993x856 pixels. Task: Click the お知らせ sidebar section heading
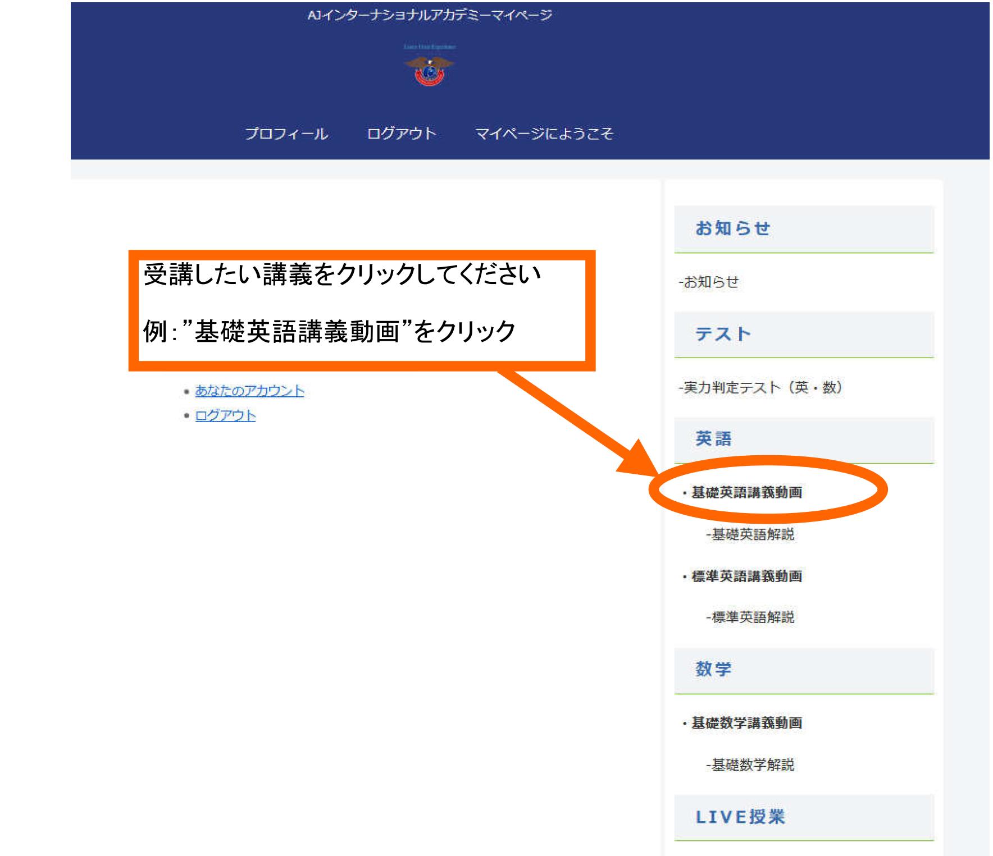[x=732, y=229]
